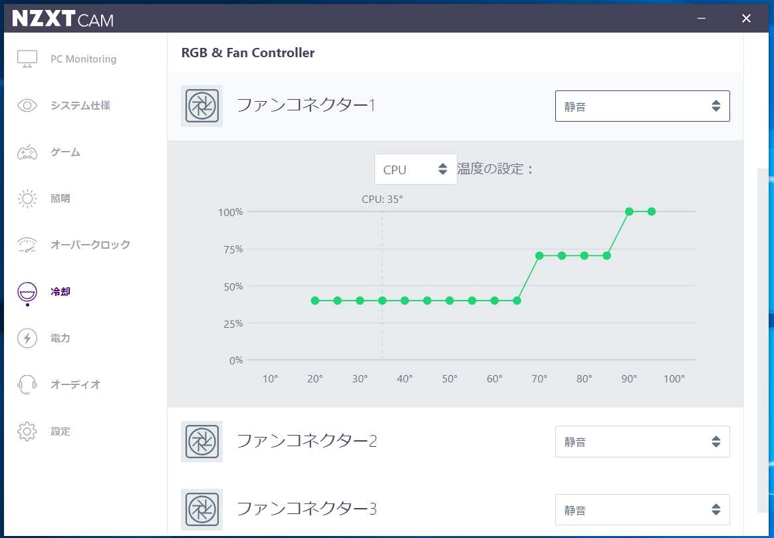
Task: Open the ゲーム section
Action: (x=65, y=152)
